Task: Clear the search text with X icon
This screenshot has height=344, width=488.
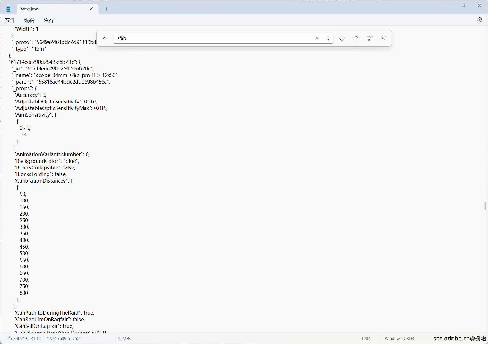Action: pyautogui.click(x=317, y=38)
